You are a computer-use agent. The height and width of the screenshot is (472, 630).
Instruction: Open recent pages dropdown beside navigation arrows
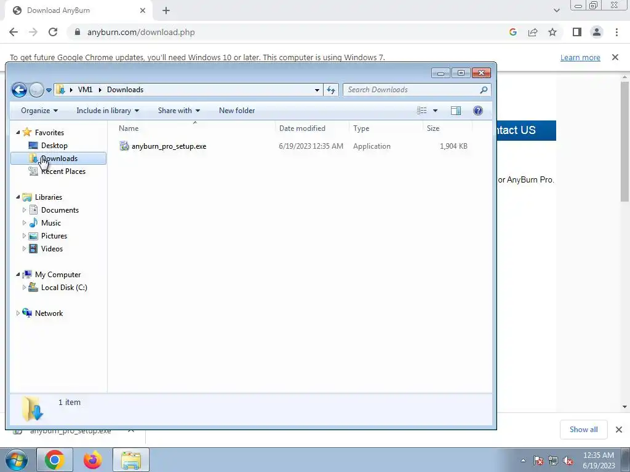(x=49, y=90)
